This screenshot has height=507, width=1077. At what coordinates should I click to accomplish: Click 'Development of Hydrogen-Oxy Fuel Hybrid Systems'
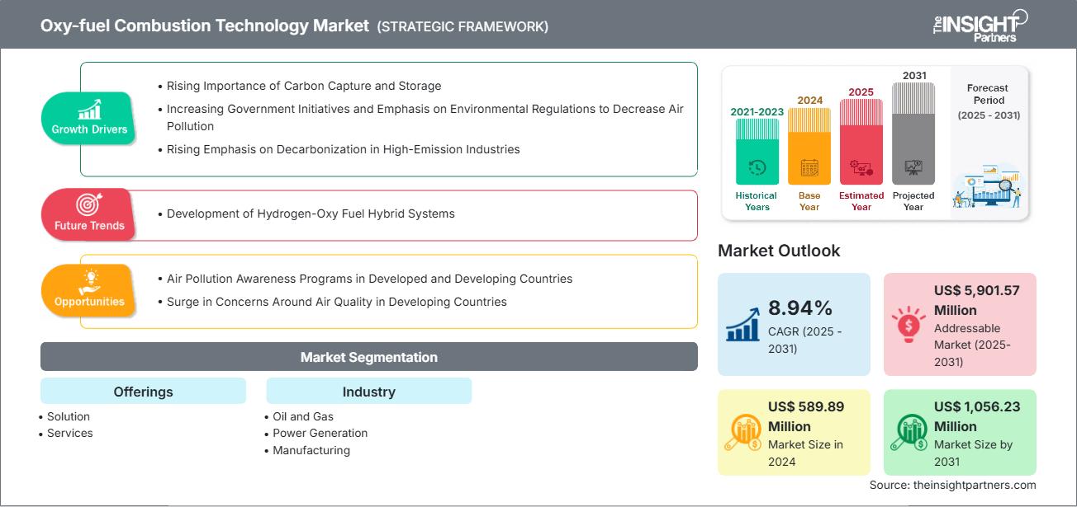[311, 214]
